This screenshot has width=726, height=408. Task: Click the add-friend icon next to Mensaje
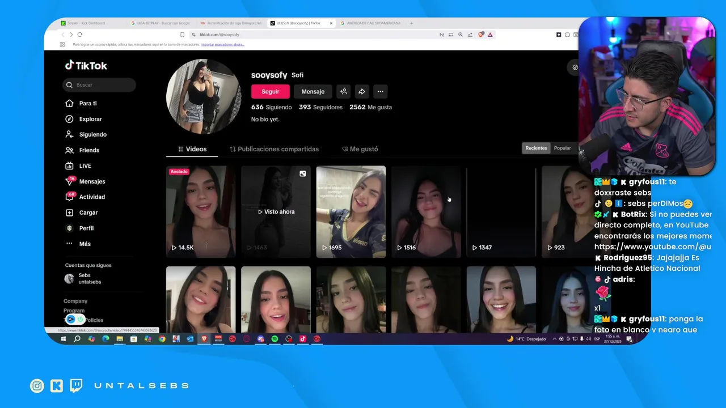tap(343, 91)
